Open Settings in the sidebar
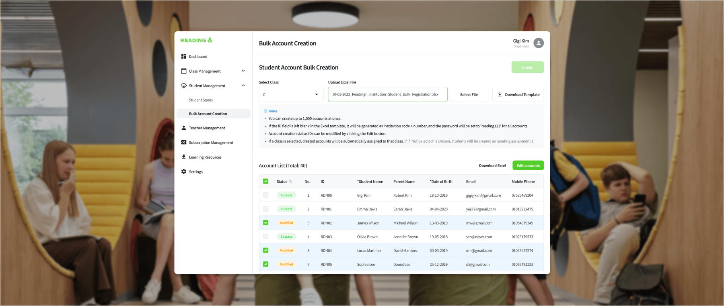724x306 pixels. click(x=195, y=171)
